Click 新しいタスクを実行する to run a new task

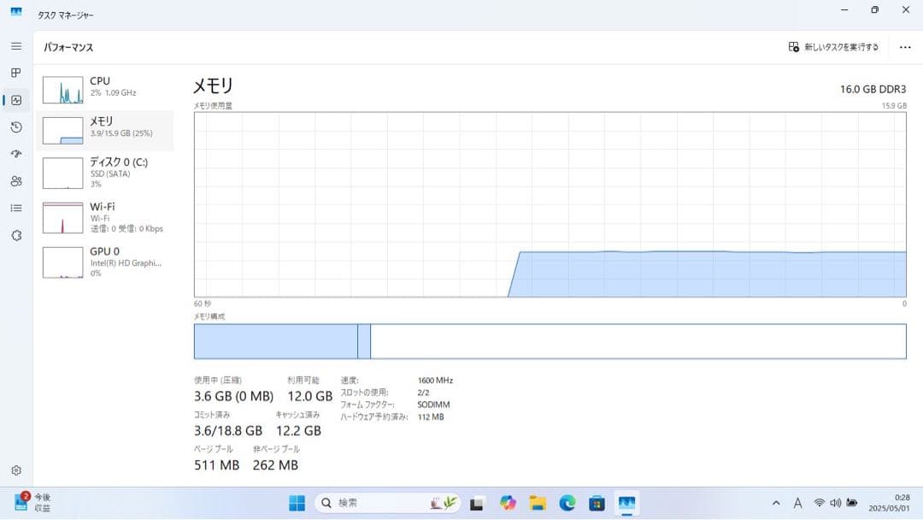point(833,47)
